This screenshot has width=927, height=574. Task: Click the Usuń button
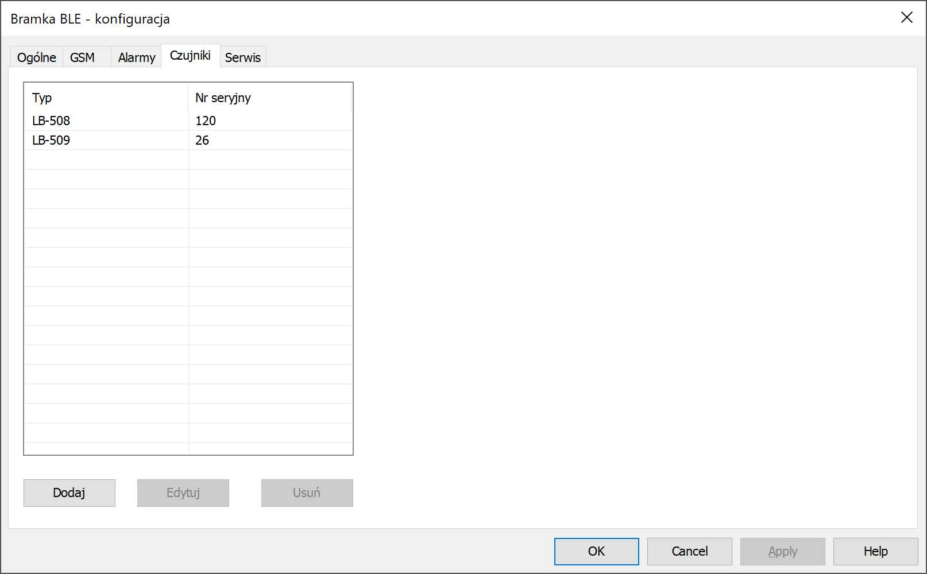[x=307, y=493]
